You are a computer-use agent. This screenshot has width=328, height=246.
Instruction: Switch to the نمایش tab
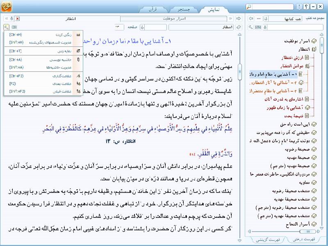214,9
